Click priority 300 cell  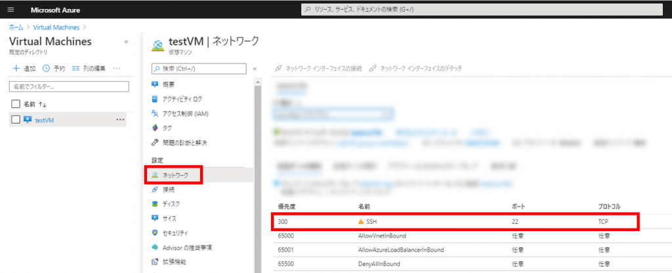coord(283,222)
